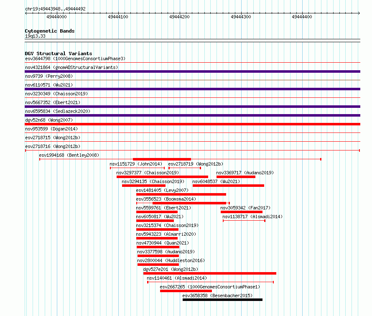Click the ruler's right arrow end

(x=359, y=13)
